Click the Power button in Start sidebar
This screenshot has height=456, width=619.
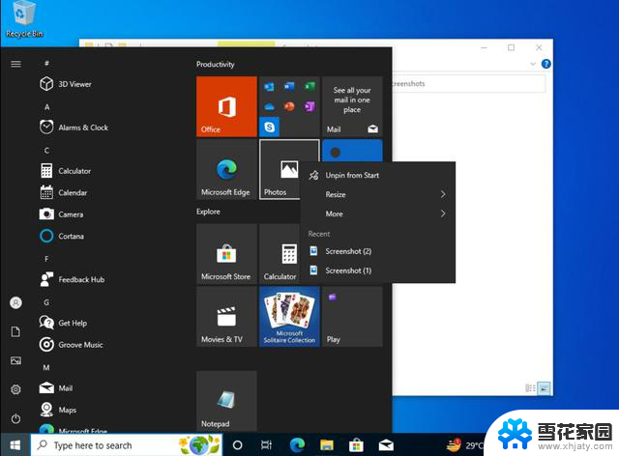tap(15, 418)
